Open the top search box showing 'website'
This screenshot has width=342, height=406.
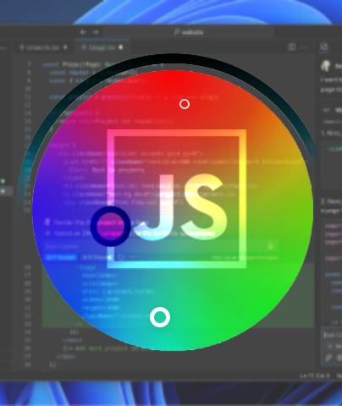(x=189, y=32)
